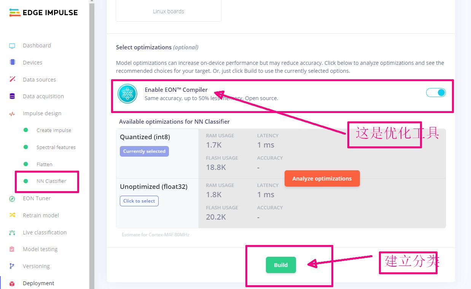Click the Data acquisition database icon

tap(12, 96)
